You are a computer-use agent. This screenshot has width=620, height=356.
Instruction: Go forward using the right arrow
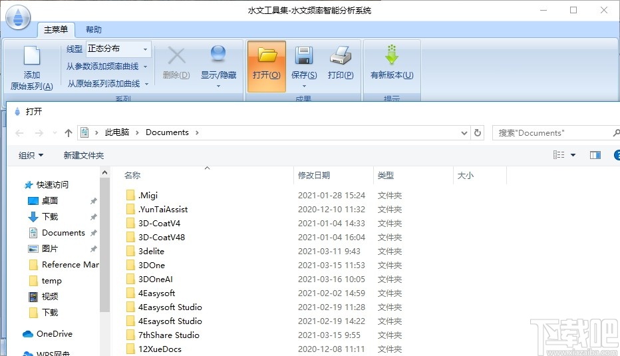coord(39,133)
